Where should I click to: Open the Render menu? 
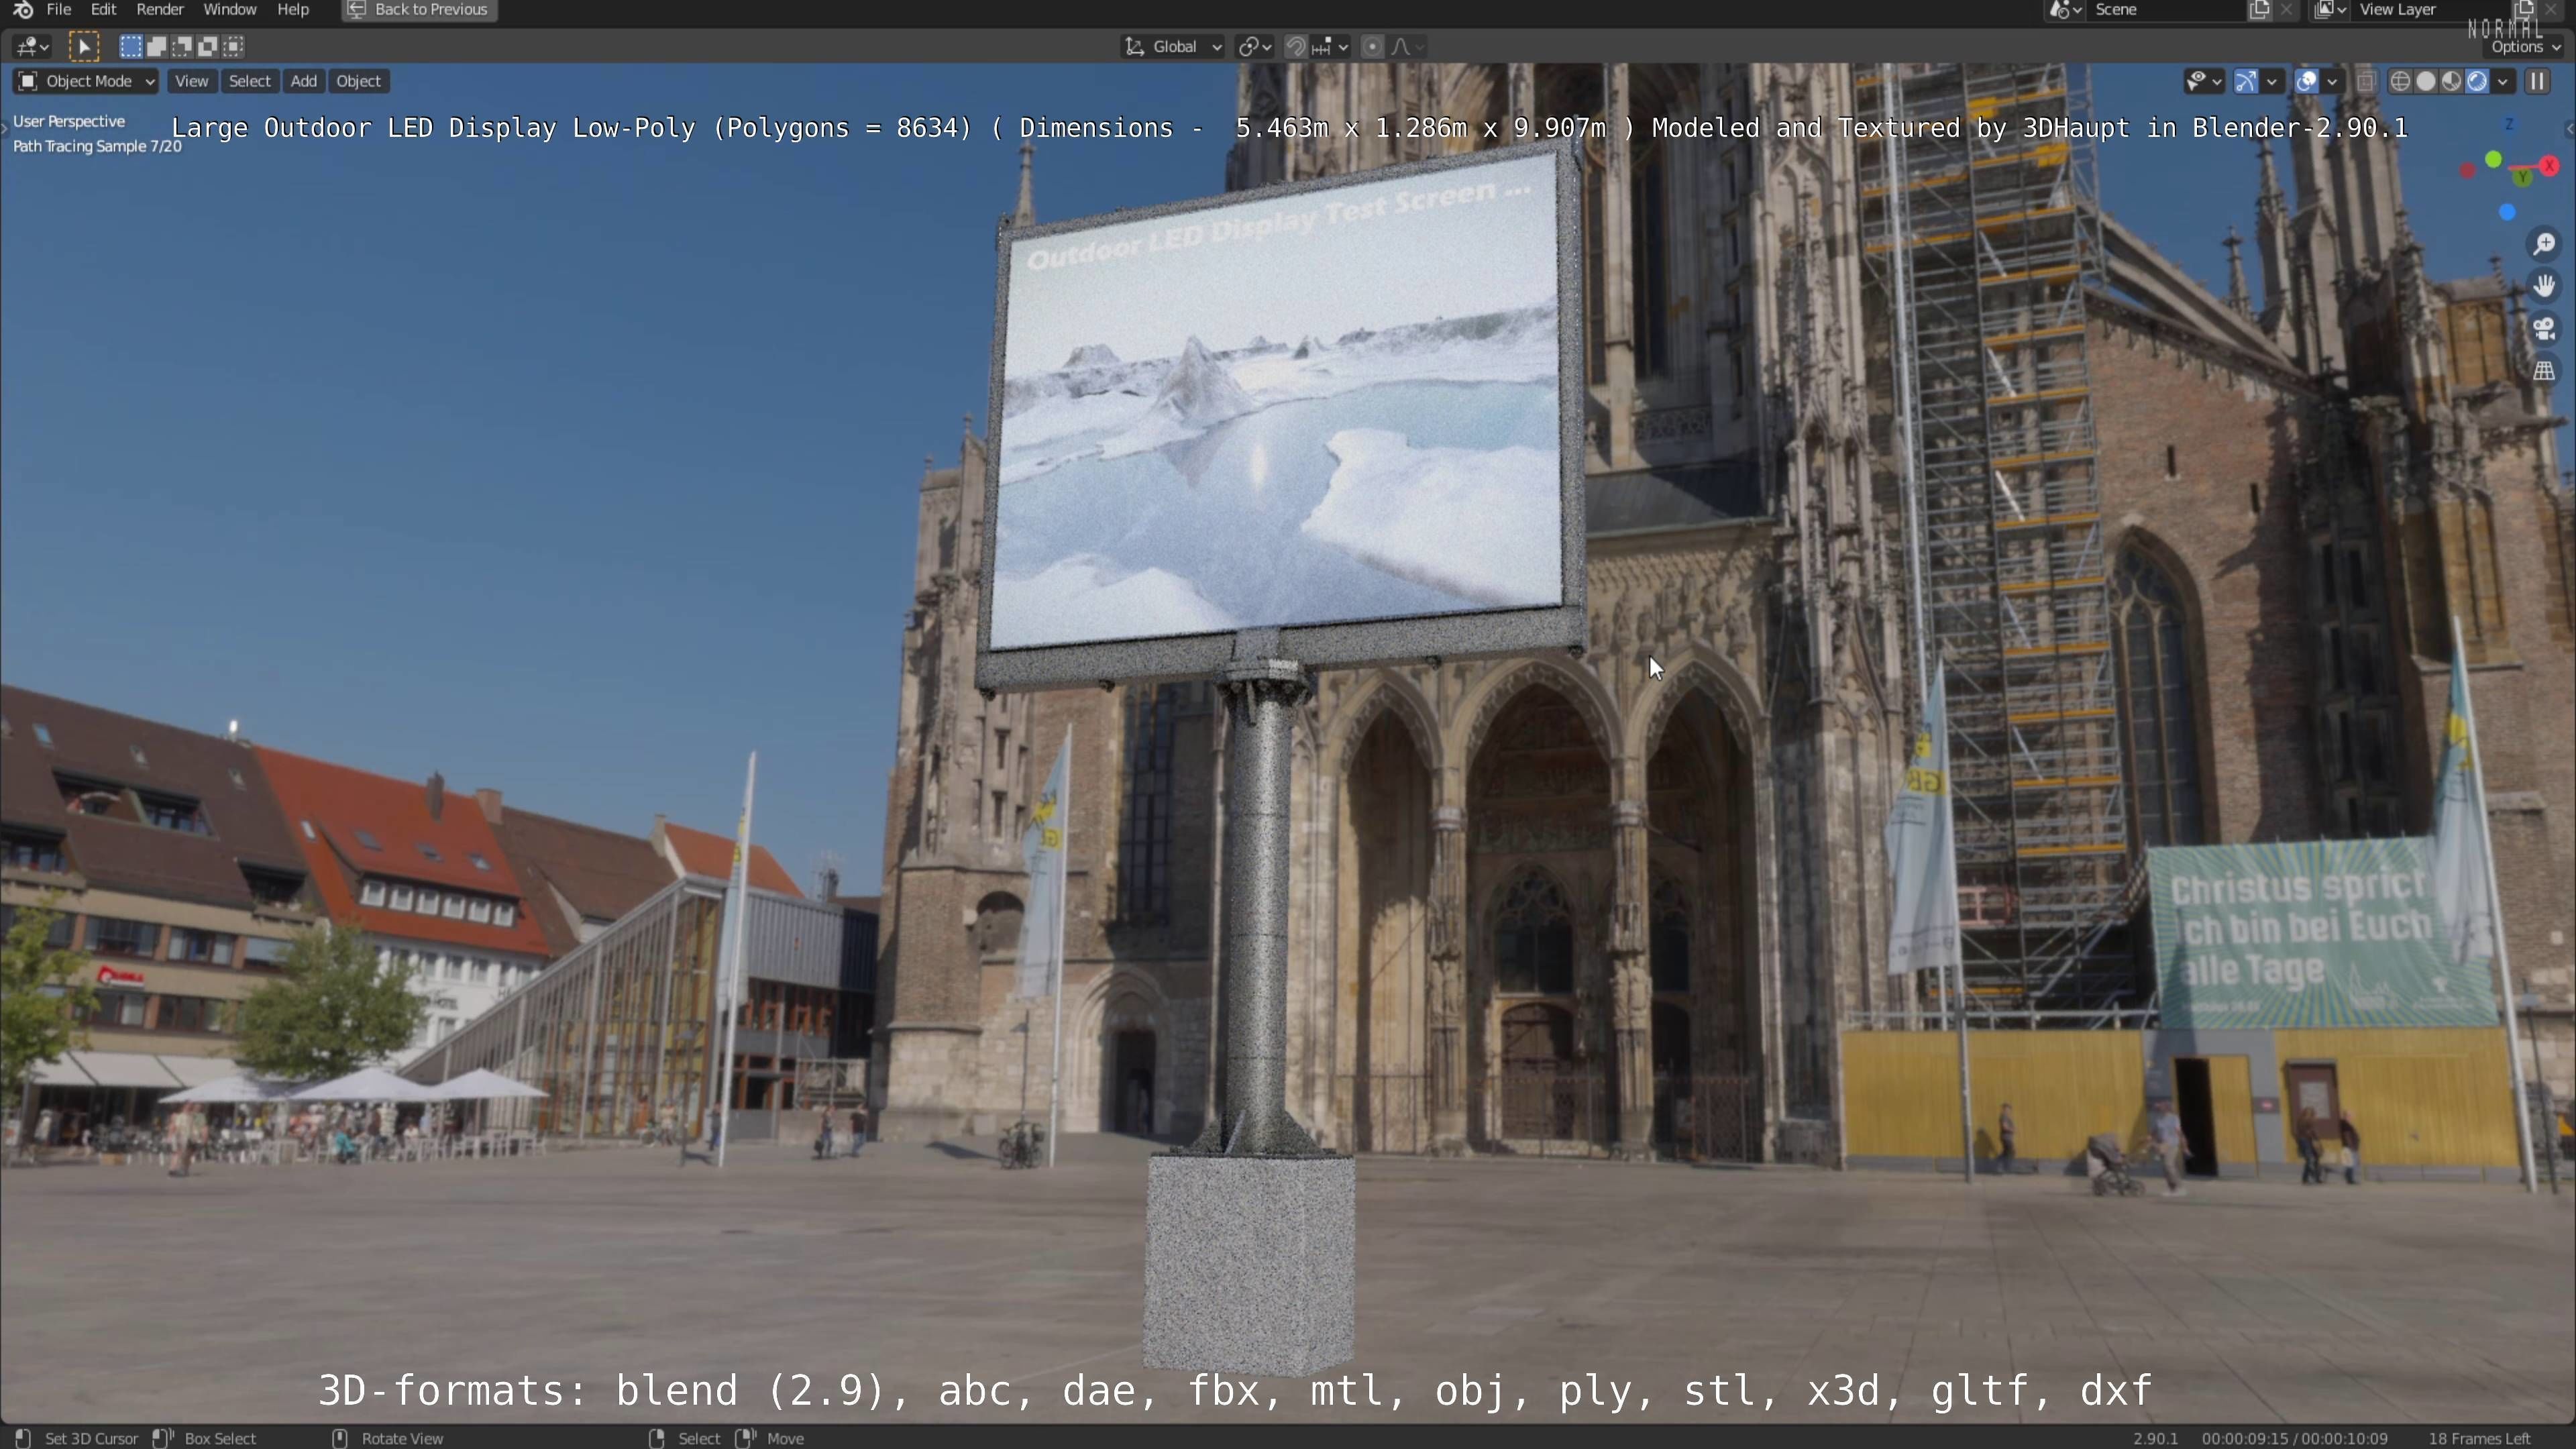click(160, 10)
